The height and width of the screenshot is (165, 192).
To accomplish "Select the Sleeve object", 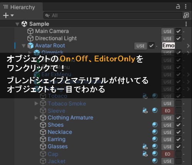I will pos(56,111).
